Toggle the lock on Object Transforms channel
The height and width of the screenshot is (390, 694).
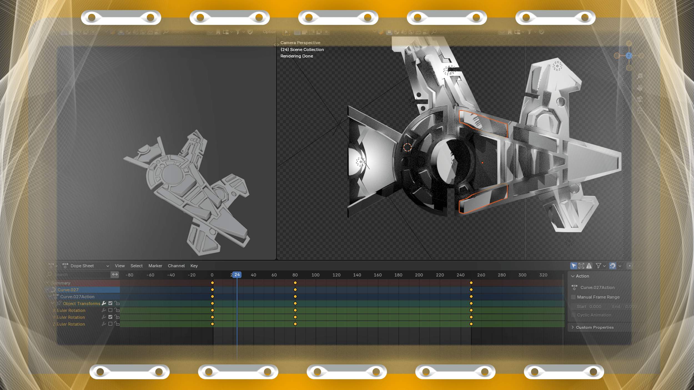[x=117, y=303]
